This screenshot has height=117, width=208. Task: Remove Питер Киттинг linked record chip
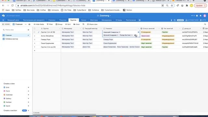click(132, 35)
